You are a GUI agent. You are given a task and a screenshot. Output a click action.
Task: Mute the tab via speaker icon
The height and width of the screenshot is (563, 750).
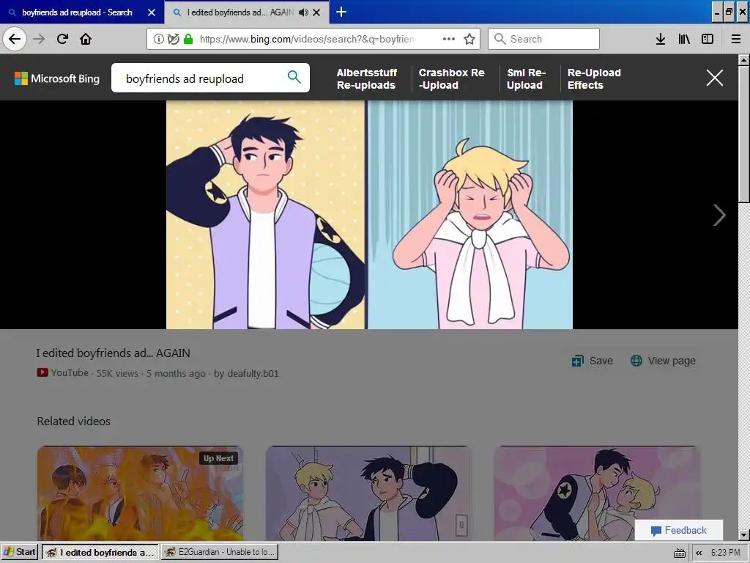click(x=303, y=12)
